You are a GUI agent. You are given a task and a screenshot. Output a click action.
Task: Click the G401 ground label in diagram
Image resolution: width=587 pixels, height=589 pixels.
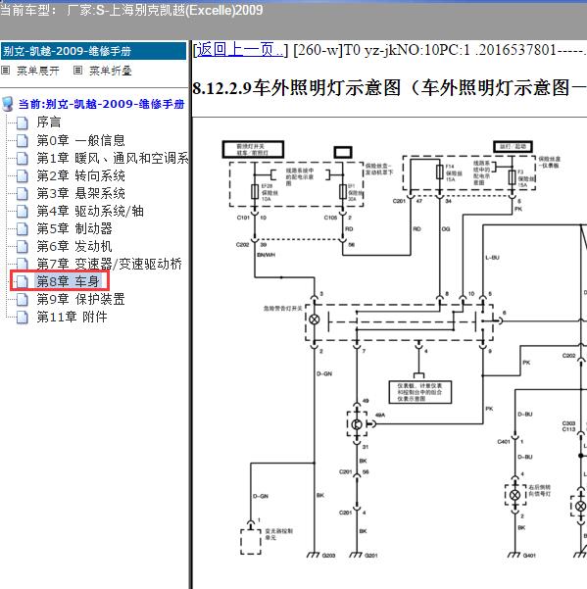(x=529, y=556)
